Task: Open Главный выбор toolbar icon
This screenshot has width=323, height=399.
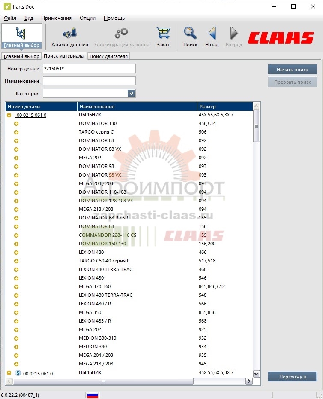Action: click(x=21, y=37)
